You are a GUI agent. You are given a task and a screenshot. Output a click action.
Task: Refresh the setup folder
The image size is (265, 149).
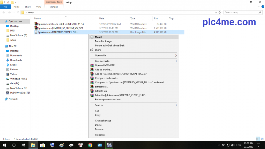pyautogui.click(x=219, y=12)
